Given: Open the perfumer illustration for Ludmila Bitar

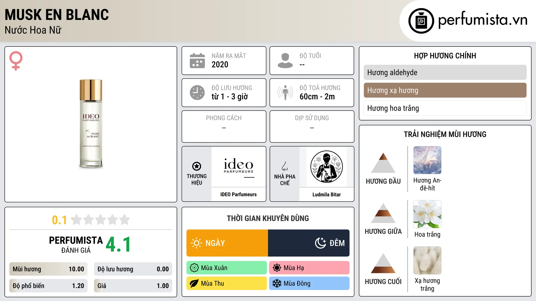Looking at the screenshot, I should 326,167.
